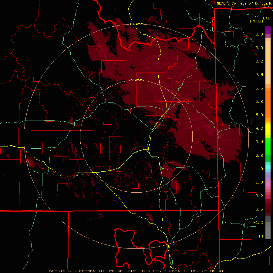
Task: Click the yellow segment of color bar
Action: 268,130
